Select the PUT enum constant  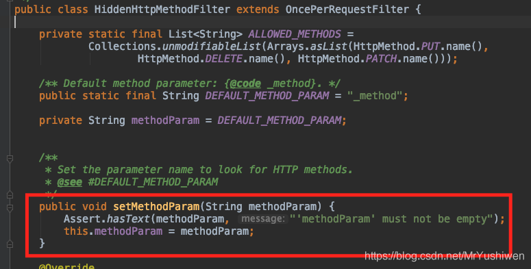click(430, 47)
